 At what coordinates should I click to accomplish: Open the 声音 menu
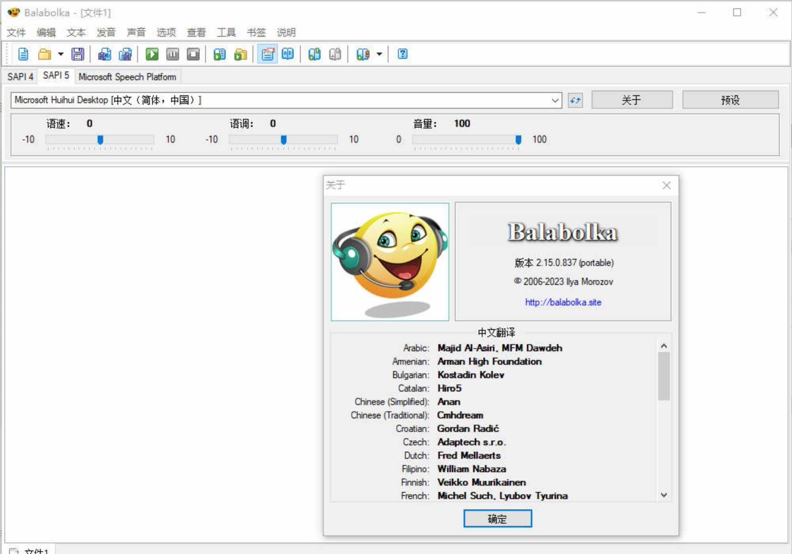tap(136, 32)
